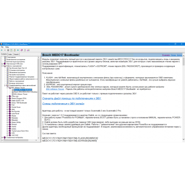The width and height of the screenshot is (185, 185).
Task: Open Схемы подключения к ЭБУ онлайн link
Action: [63, 104]
